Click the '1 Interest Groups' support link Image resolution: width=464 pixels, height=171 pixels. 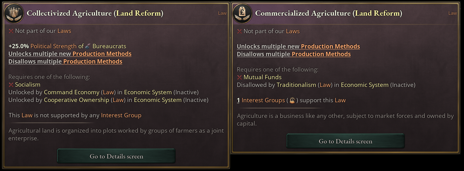[x=261, y=100]
